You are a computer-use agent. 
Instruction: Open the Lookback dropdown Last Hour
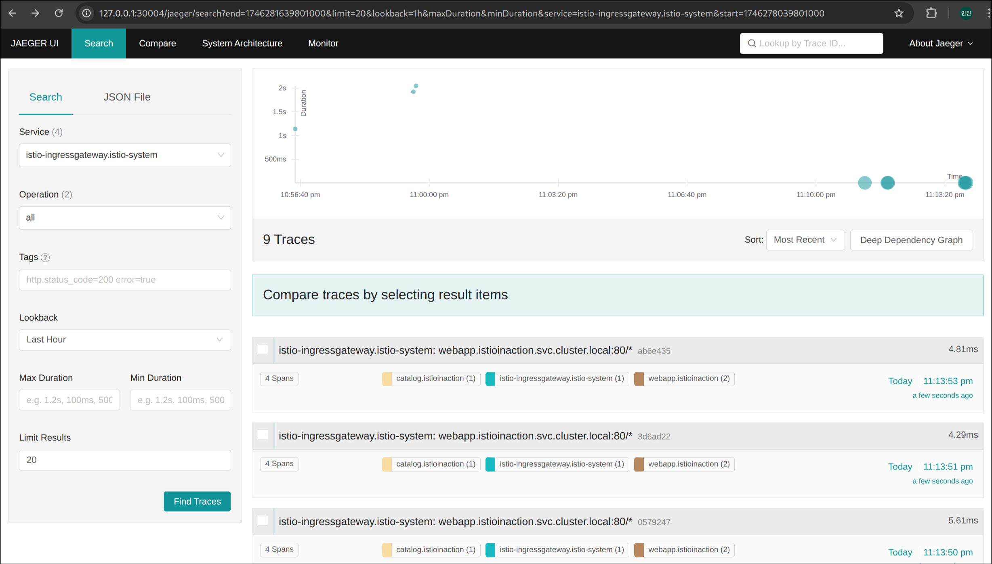pos(125,340)
